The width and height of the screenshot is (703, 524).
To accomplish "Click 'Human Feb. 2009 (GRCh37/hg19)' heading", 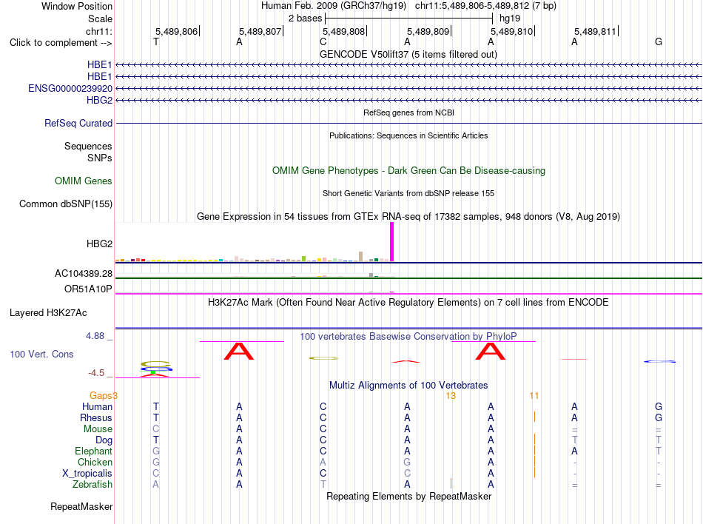I will click(x=334, y=6).
